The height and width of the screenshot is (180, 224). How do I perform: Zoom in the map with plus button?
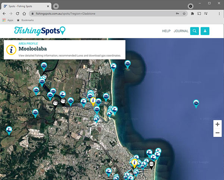(x=217, y=124)
